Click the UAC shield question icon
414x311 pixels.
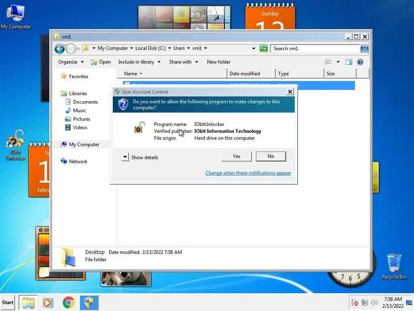(x=123, y=104)
